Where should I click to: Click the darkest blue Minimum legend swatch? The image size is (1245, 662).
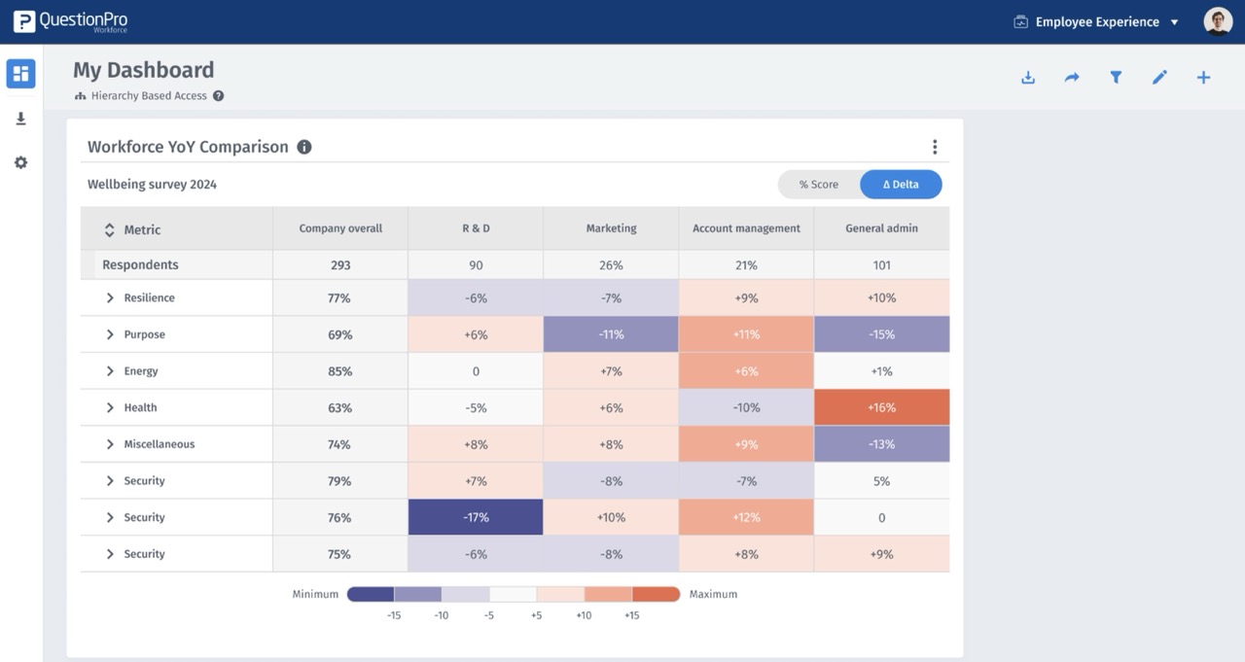[371, 594]
